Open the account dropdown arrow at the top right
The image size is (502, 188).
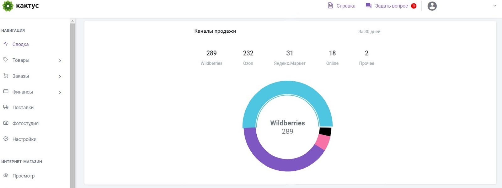tap(495, 6)
